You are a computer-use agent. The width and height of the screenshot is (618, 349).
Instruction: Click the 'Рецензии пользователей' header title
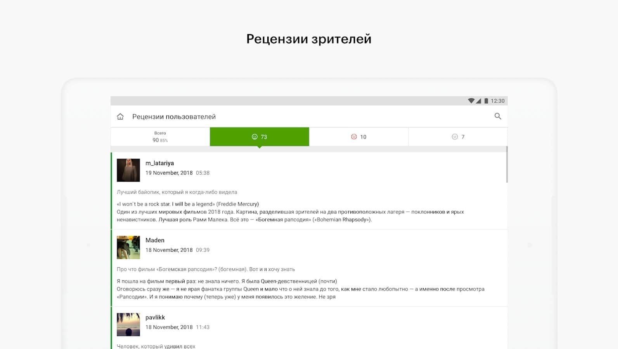(x=174, y=117)
